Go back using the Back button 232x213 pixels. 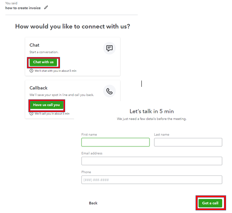93,203
